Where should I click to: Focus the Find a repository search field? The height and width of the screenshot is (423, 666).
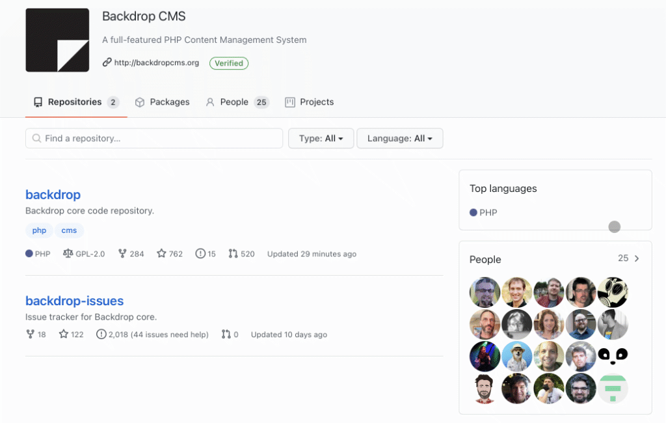(154, 138)
